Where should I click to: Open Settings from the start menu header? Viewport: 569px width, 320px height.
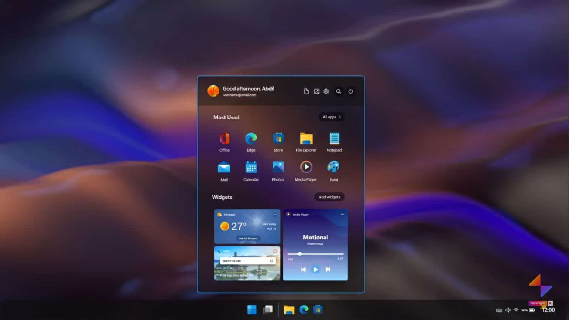coord(326,91)
